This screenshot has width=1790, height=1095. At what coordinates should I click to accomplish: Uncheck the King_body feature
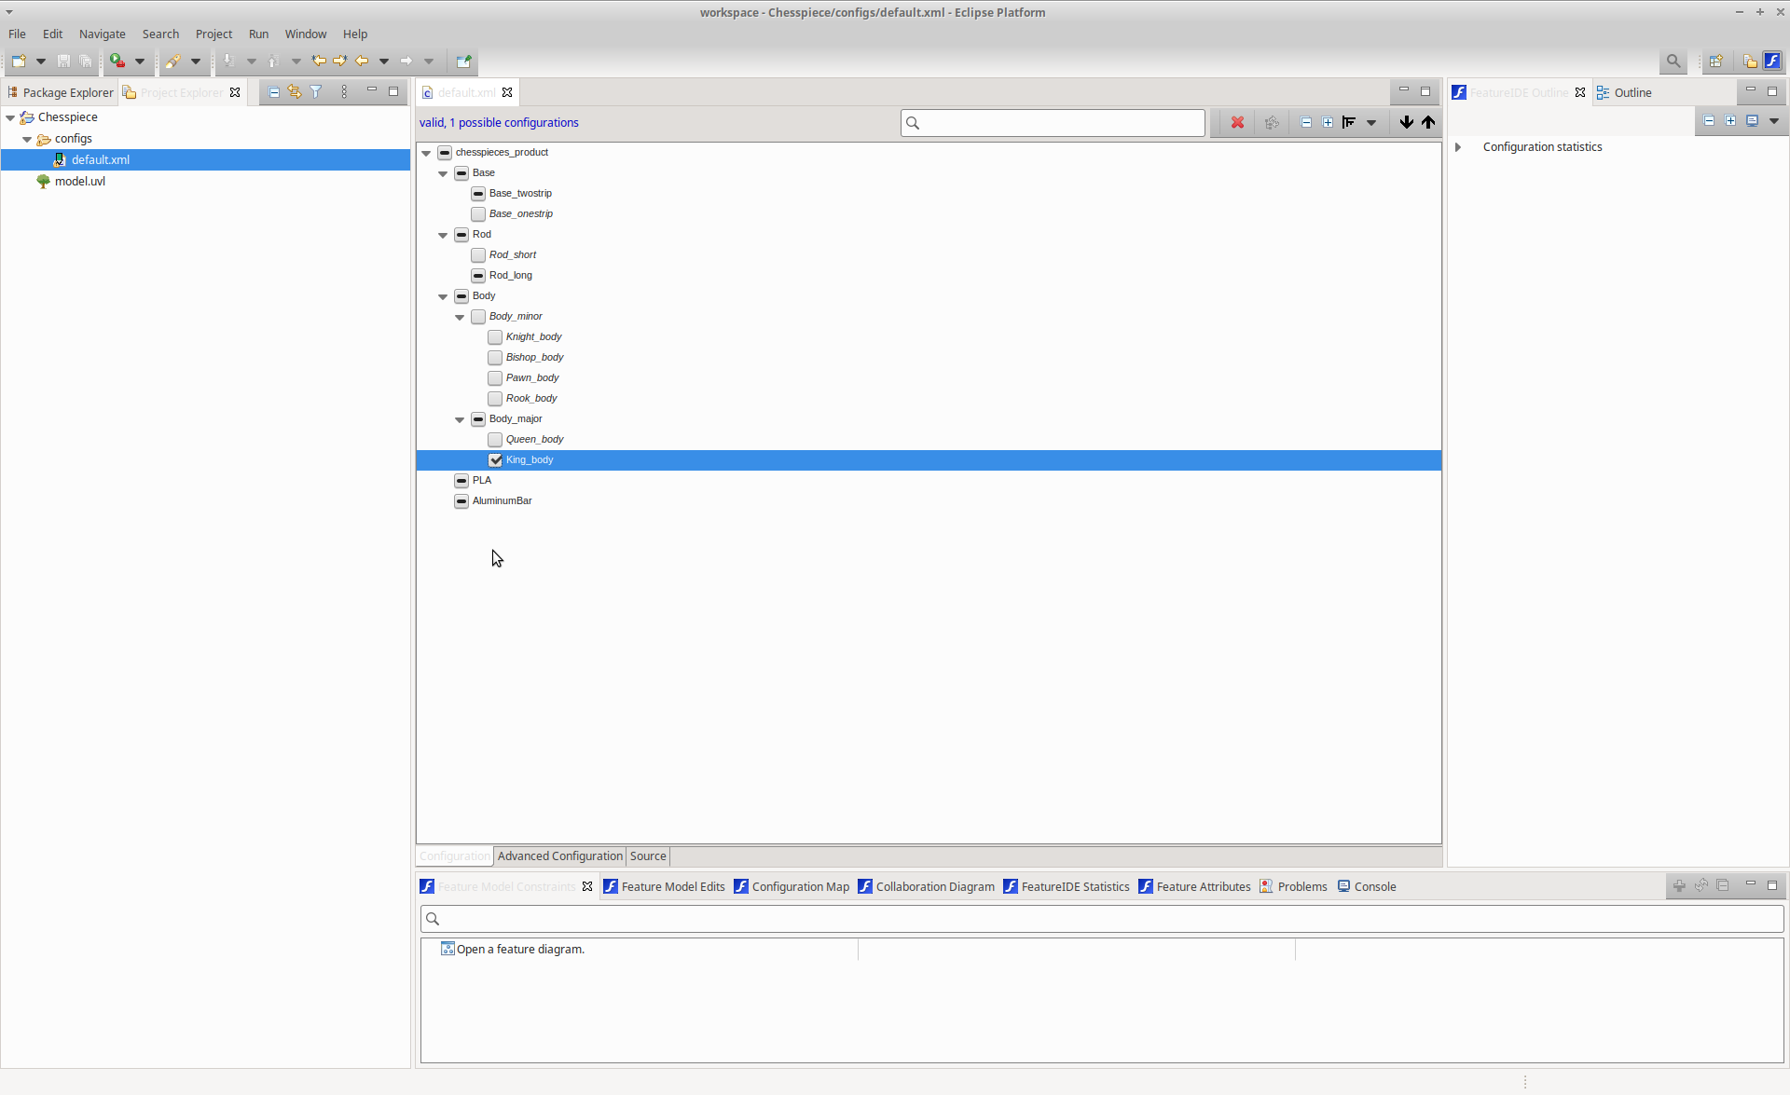pyautogui.click(x=495, y=459)
